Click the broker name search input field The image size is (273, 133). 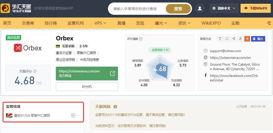137,9
